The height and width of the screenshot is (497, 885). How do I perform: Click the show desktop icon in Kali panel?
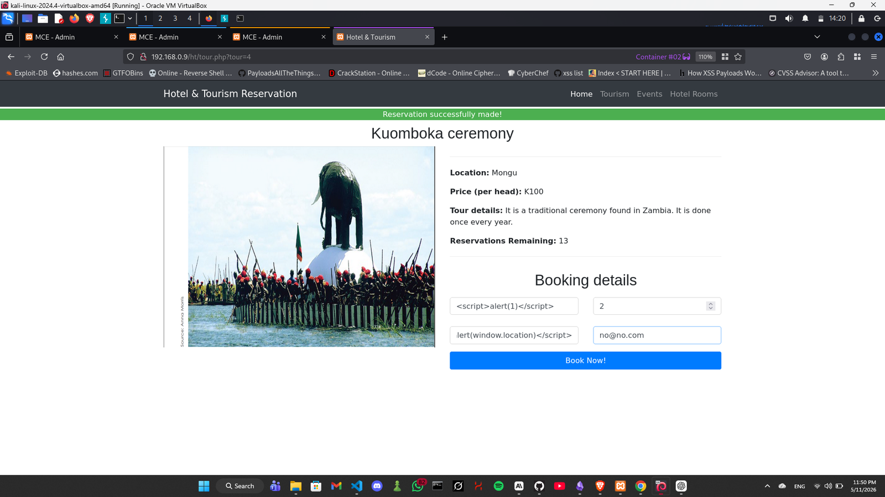click(27, 18)
